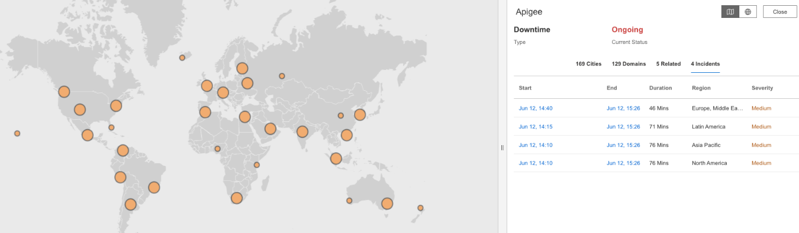799x233 pixels.
Task: Open the Asia Pacific row's start time link
Action: click(536, 145)
